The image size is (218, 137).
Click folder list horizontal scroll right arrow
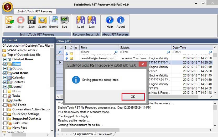[x=48, y=135]
